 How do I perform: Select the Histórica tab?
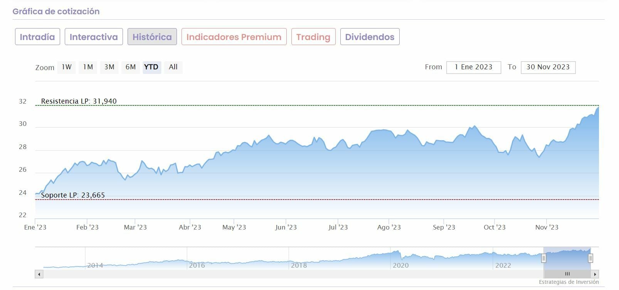pyautogui.click(x=152, y=37)
